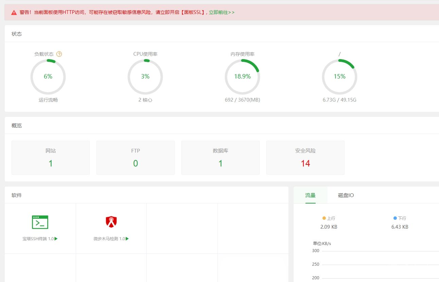Open the 微步木马检测 shield icon

(111, 222)
